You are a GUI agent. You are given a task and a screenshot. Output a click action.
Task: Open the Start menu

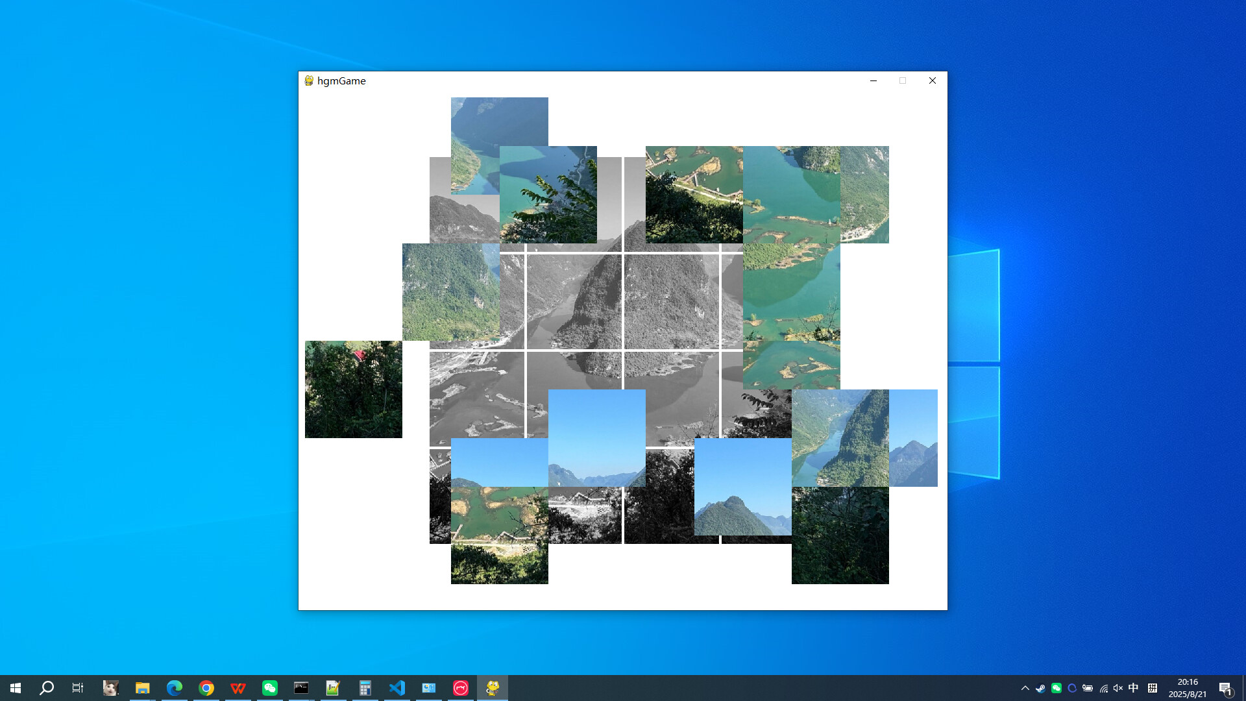tap(16, 687)
